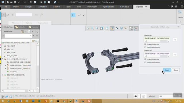This screenshot has width=184, height=103.
Task: Click the Refit view icon in graphics toolbar
Action: tap(88, 28)
